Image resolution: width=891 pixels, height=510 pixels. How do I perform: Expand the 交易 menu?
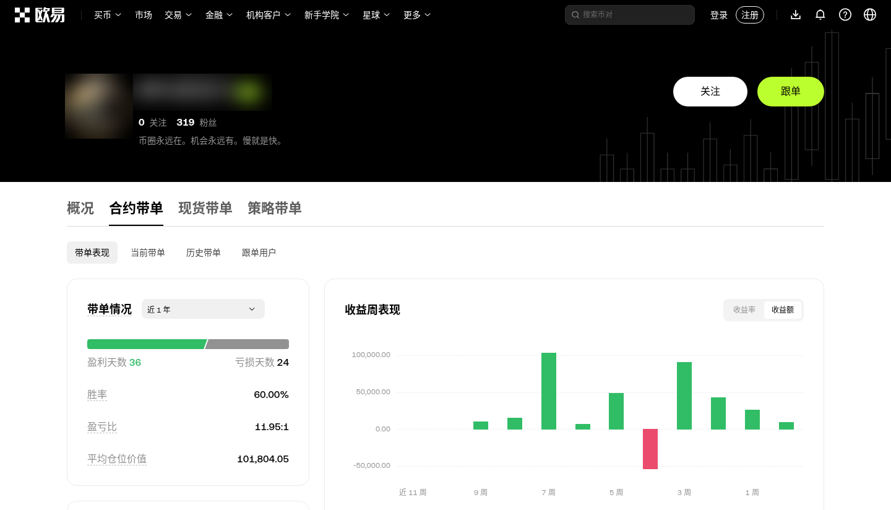(178, 15)
